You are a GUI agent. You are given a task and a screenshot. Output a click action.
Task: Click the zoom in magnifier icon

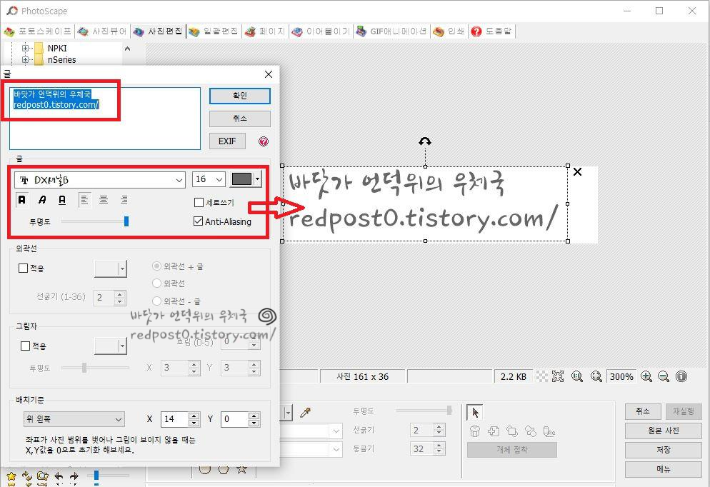pyautogui.click(x=646, y=376)
